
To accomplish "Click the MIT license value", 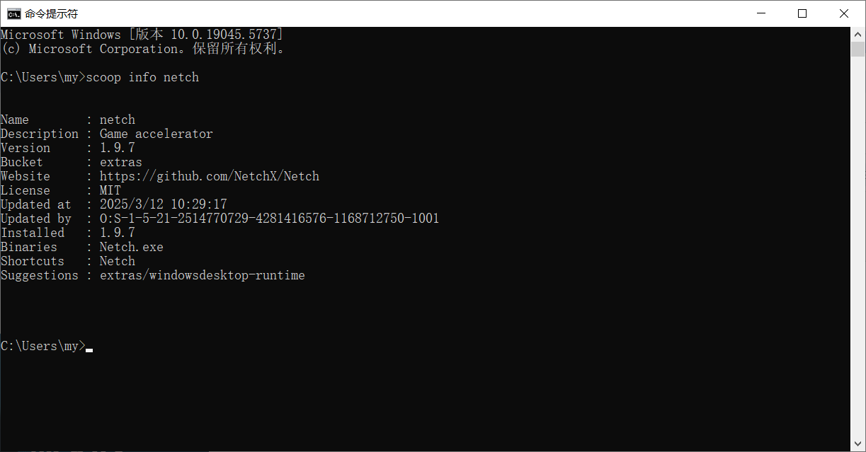I will click(x=110, y=190).
